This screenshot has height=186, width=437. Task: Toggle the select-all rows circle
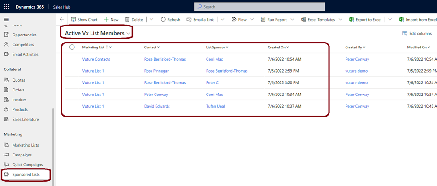click(x=72, y=47)
